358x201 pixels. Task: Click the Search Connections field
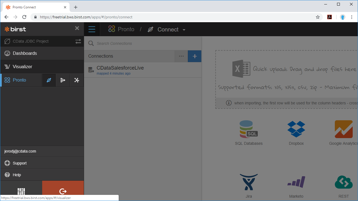tap(145, 43)
